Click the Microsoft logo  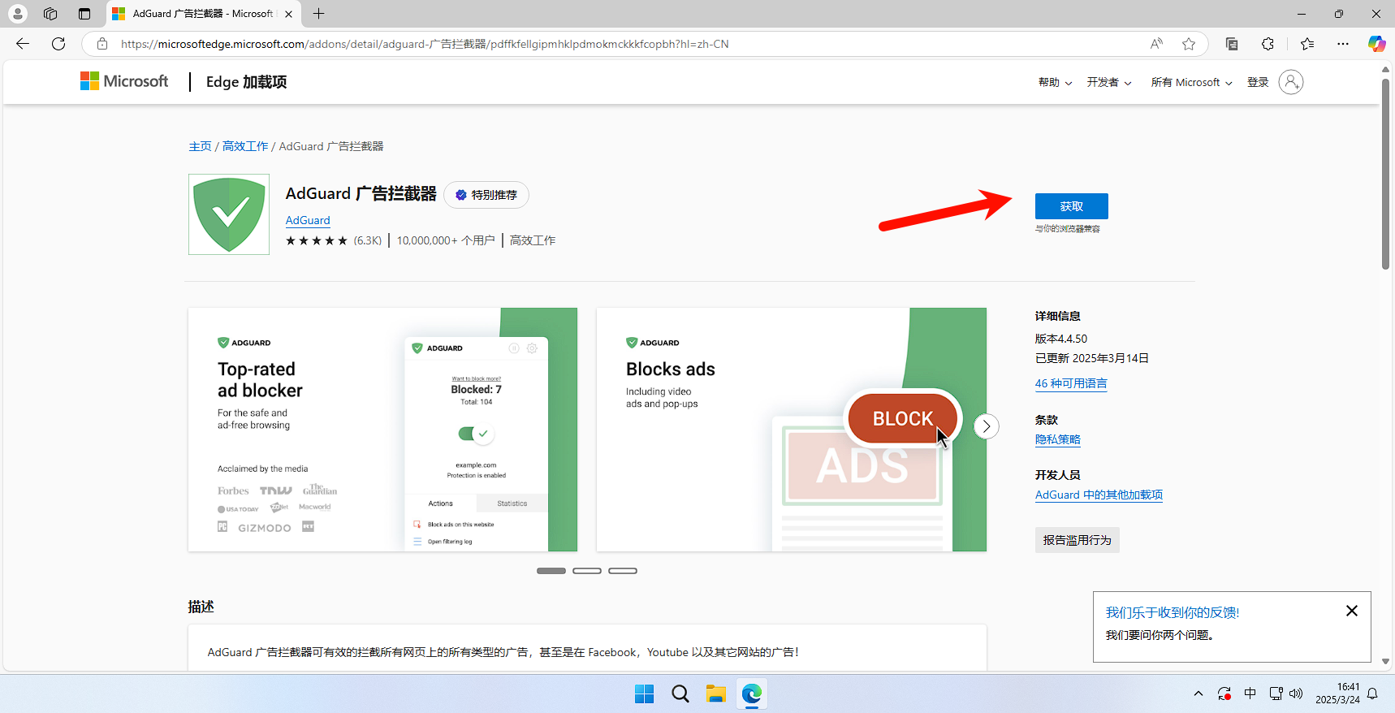124,81
